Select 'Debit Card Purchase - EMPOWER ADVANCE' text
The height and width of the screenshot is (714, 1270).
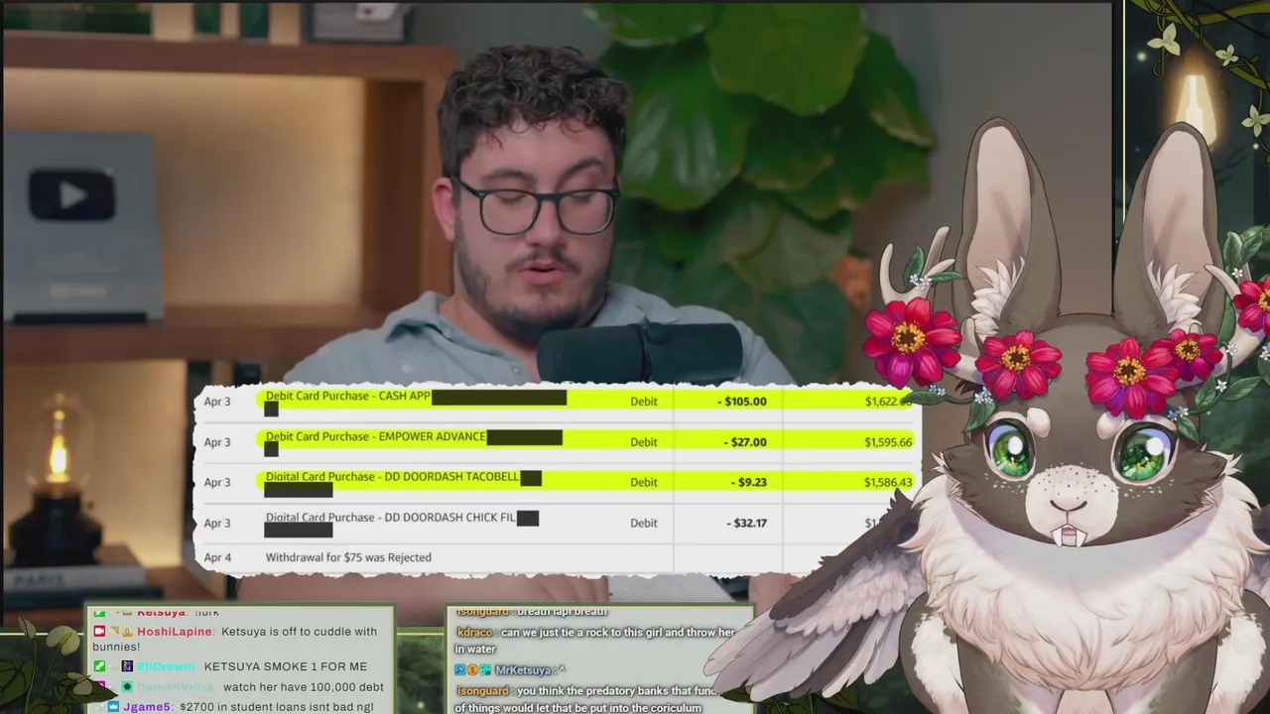click(375, 437)
